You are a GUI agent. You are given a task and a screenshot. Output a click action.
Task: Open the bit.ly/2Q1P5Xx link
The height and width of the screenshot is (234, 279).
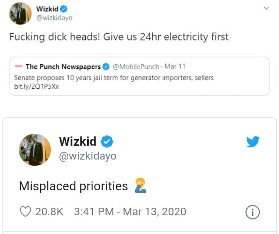tap(37, 86)
